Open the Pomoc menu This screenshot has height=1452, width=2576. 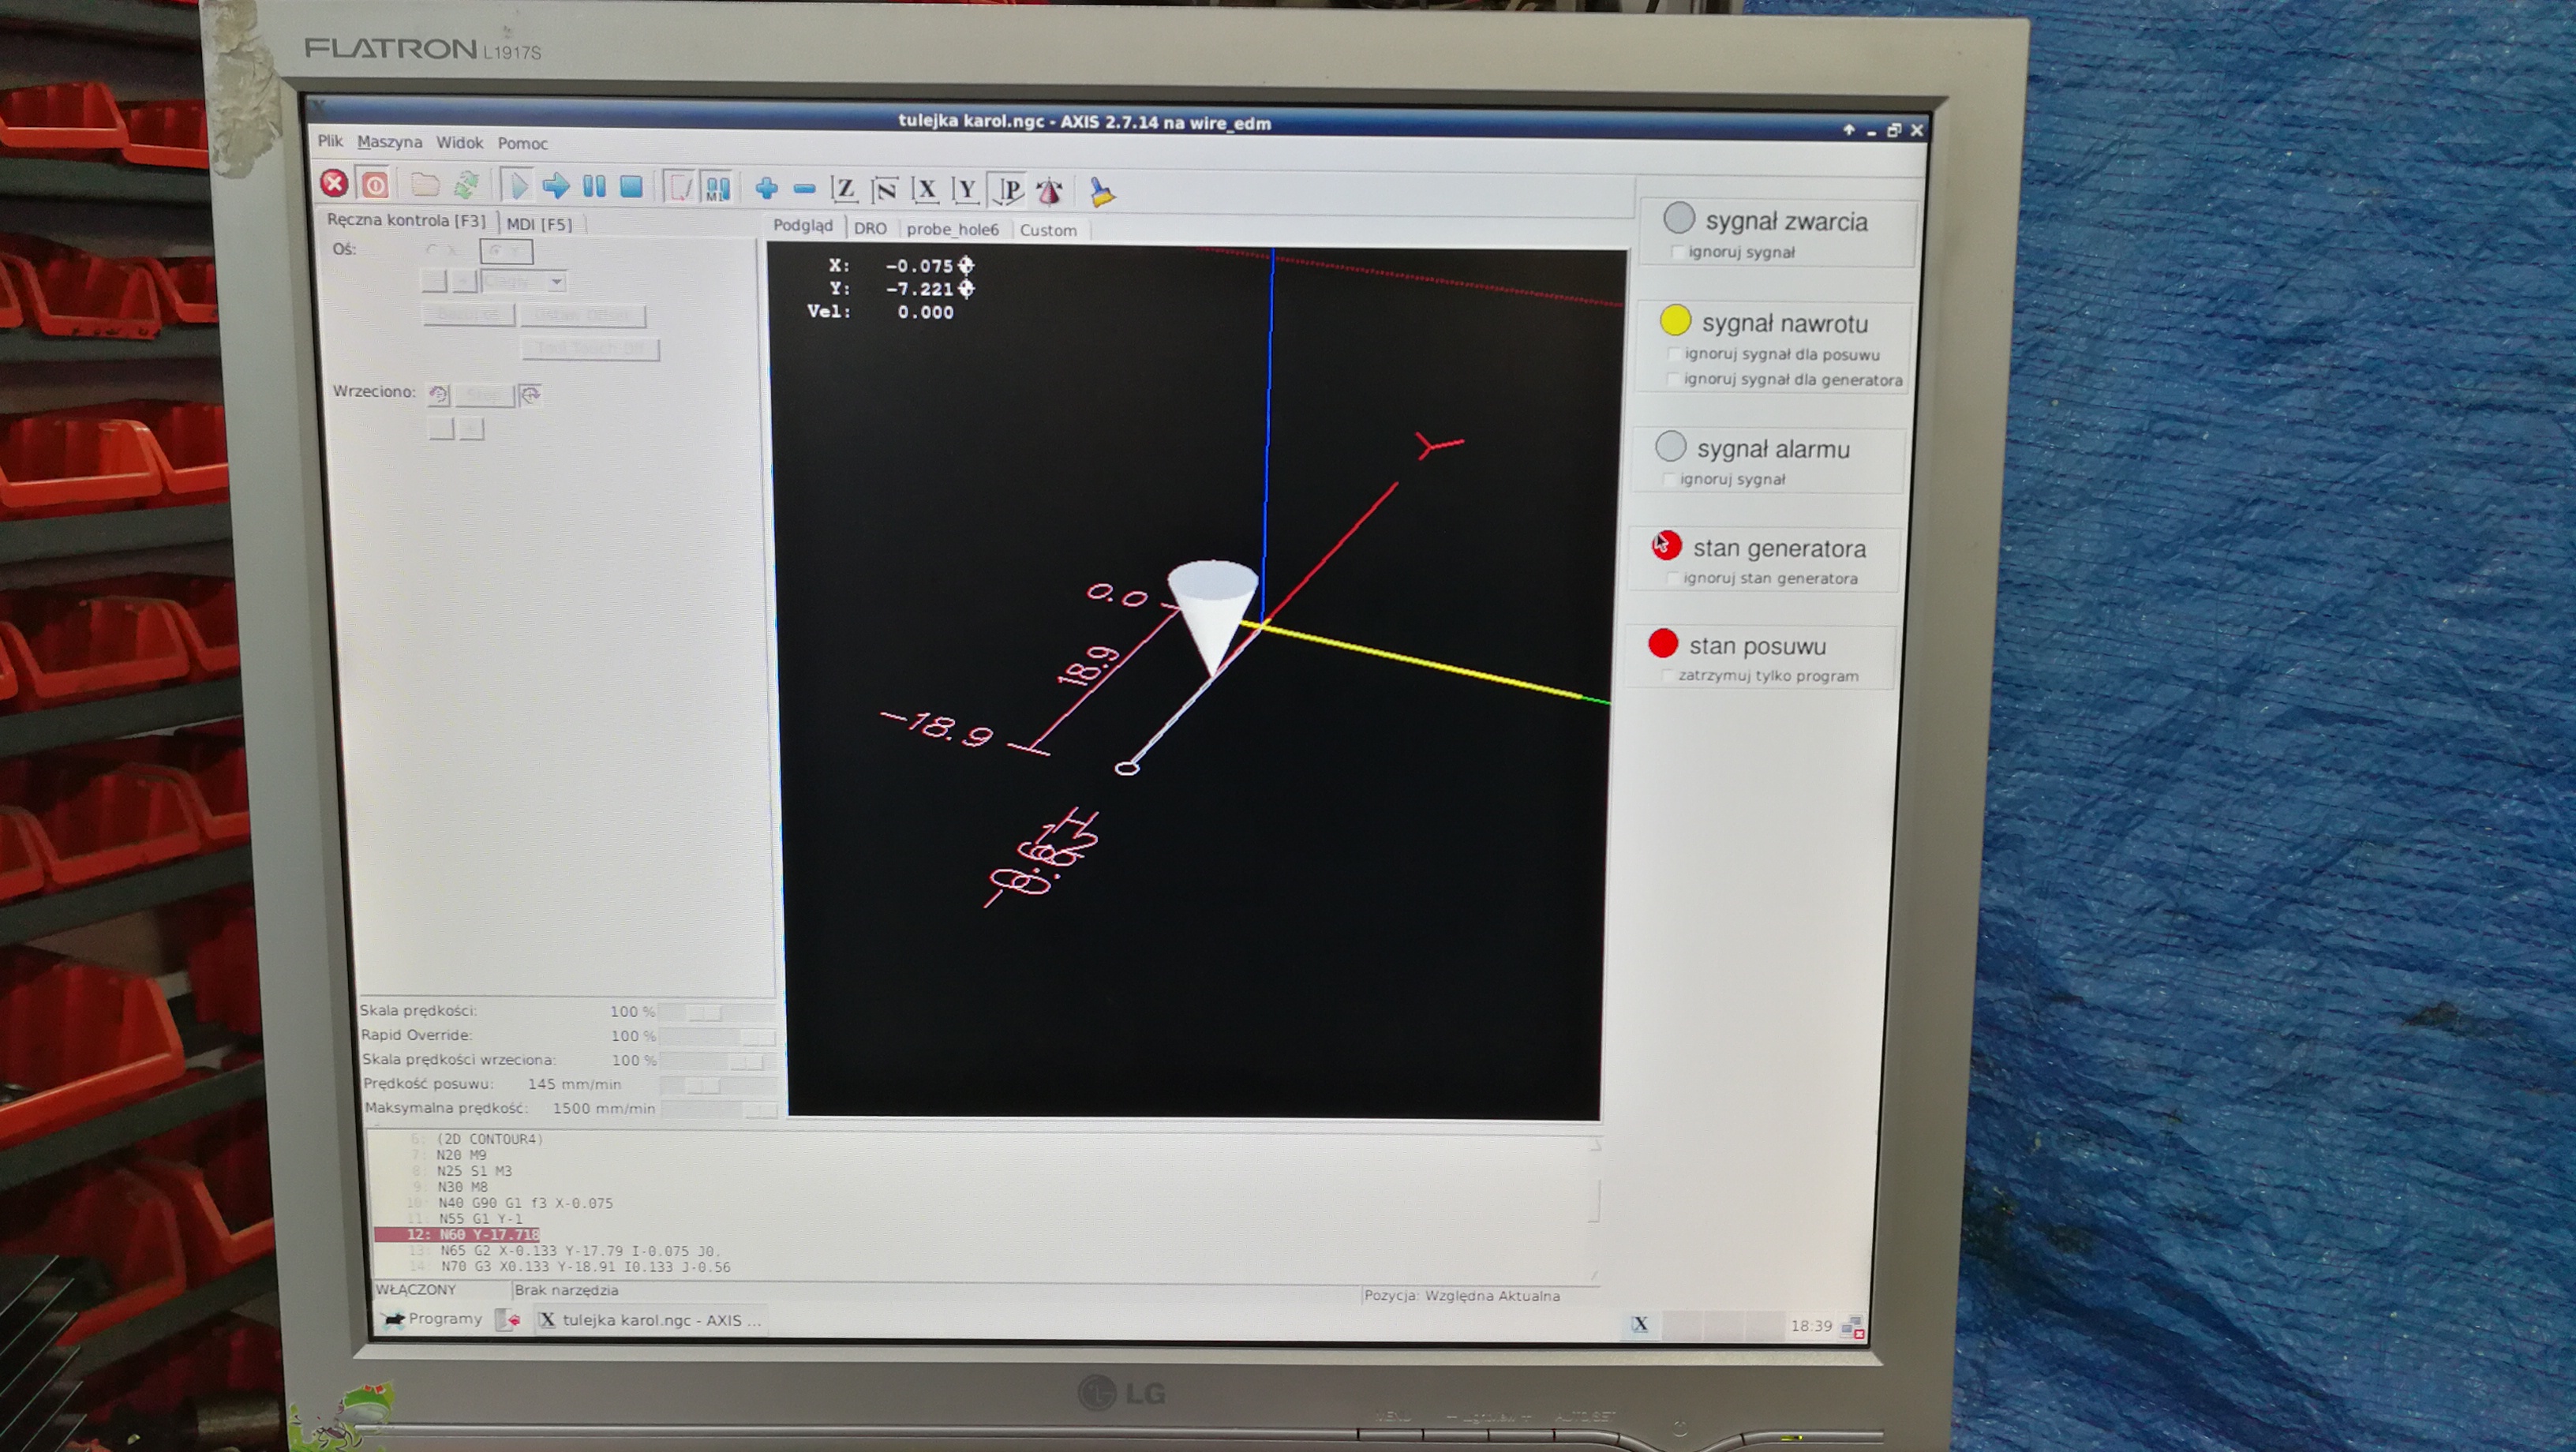[x=522, y=144]
